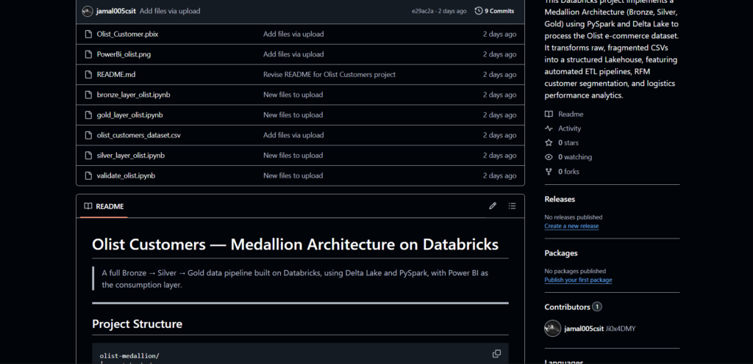Click commit hash e29ac2a
This screenshot has height=364, width=753.
(x=423, y=11)
